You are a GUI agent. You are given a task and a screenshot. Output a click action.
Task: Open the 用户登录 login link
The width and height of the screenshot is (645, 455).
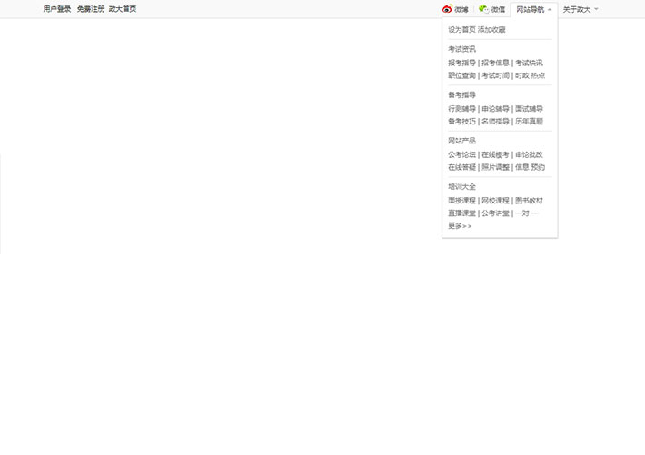[x=57, y=9]
